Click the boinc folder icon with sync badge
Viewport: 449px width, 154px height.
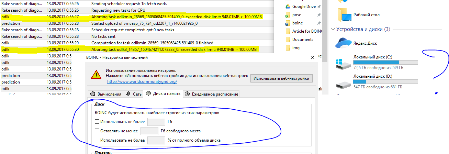point(288,23)
